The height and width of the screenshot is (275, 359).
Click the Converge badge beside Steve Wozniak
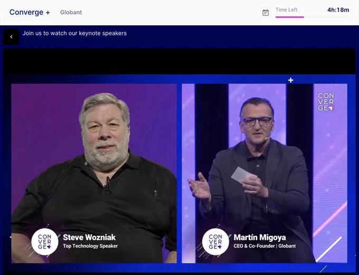point(45,242)
